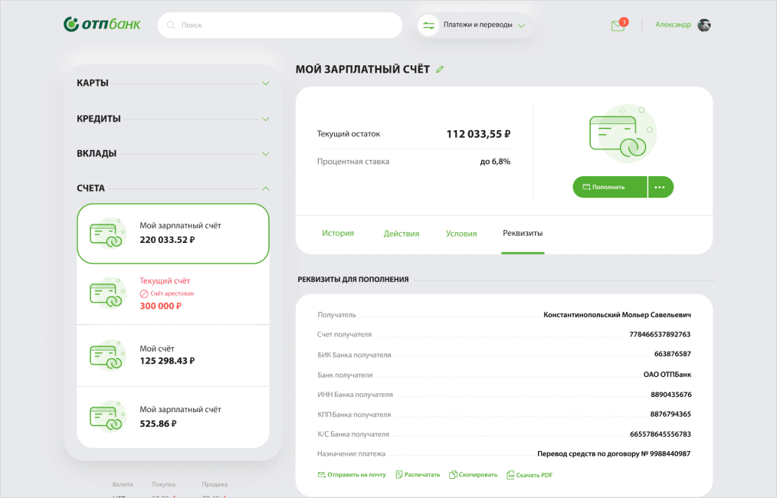Click the user profile avatar
The height and width of the screenshot is (498, 777).
pyautogui.click(x=704, y=25)
